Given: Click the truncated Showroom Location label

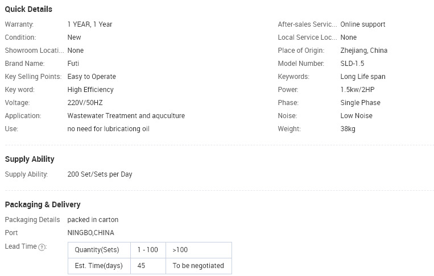Looking at the screenshot, I should click(x=34, y=51).
